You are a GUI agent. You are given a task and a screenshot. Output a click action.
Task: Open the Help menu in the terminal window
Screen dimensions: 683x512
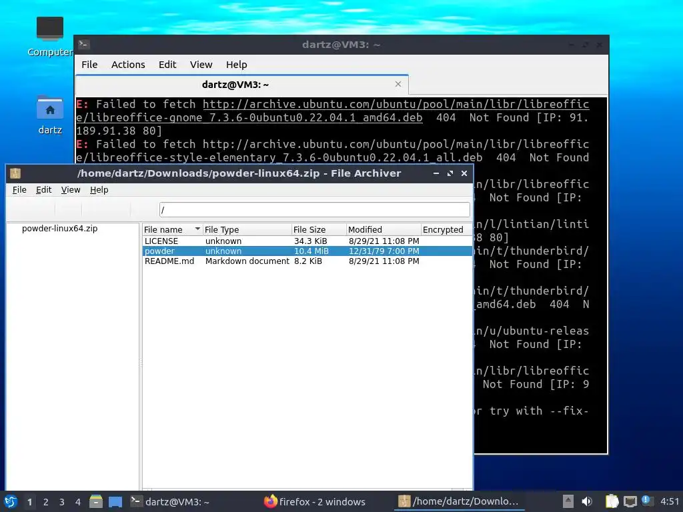click(x=237, y=65)
